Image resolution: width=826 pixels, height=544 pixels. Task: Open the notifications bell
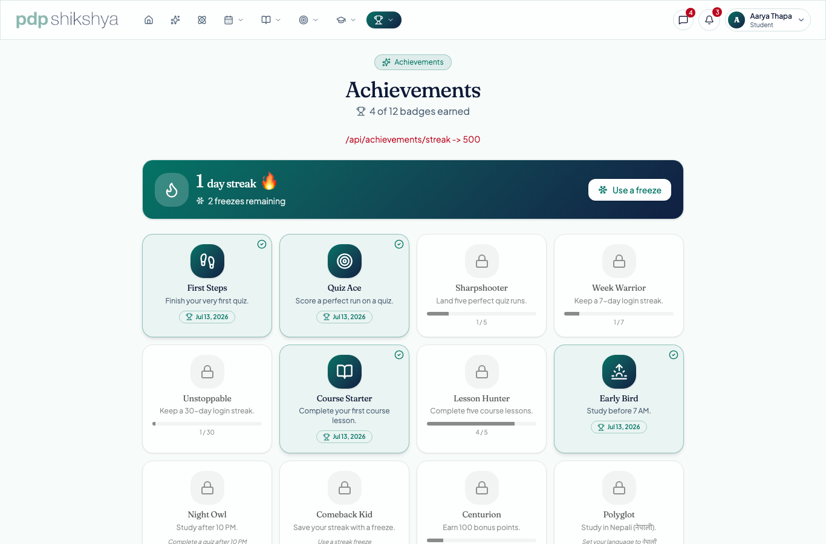(x=709, y=20)
